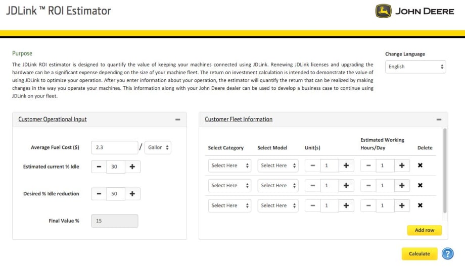The image size is (465, 270).
Task: Open Select Model dropdown in third row
Action: coord(278,205)
